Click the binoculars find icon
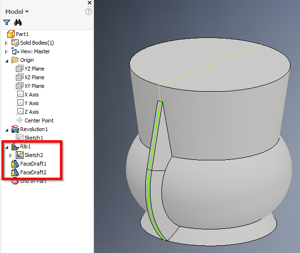The width and height of the screenshot is (300, 253). coord(18,22)
